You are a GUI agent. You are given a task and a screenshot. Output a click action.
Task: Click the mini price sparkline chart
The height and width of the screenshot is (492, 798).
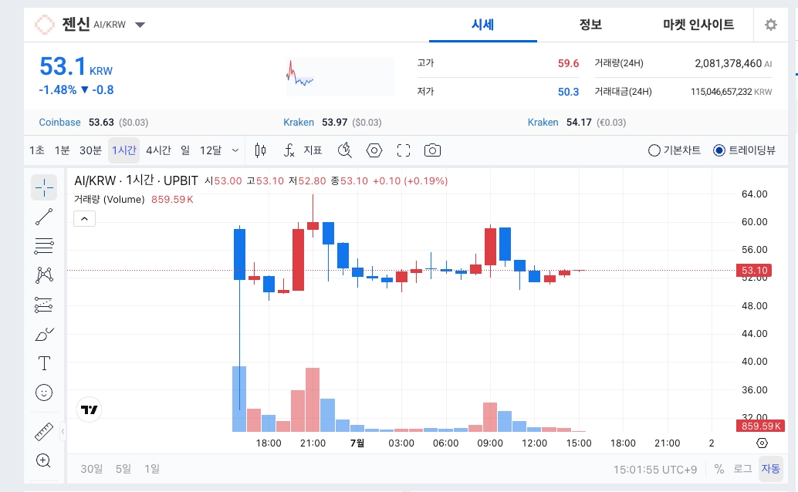[x=340, y=77]
